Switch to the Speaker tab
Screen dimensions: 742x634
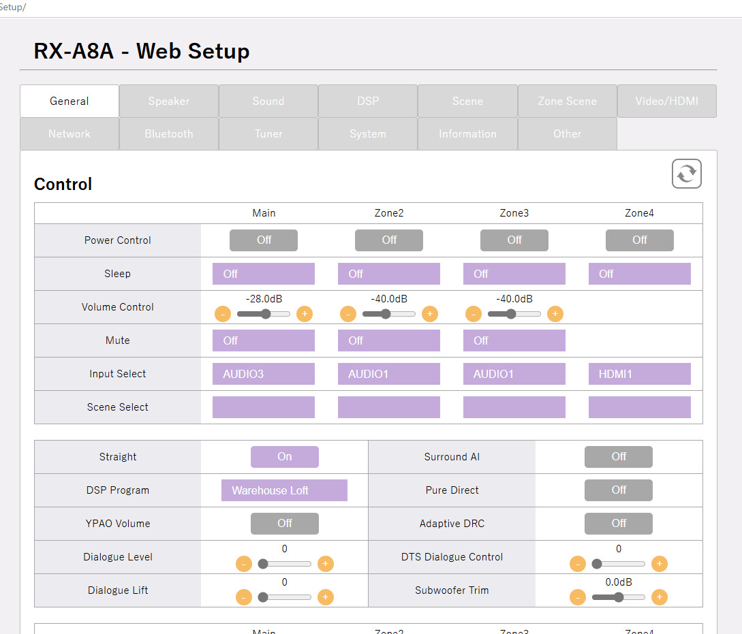click(x=169, y=101)
